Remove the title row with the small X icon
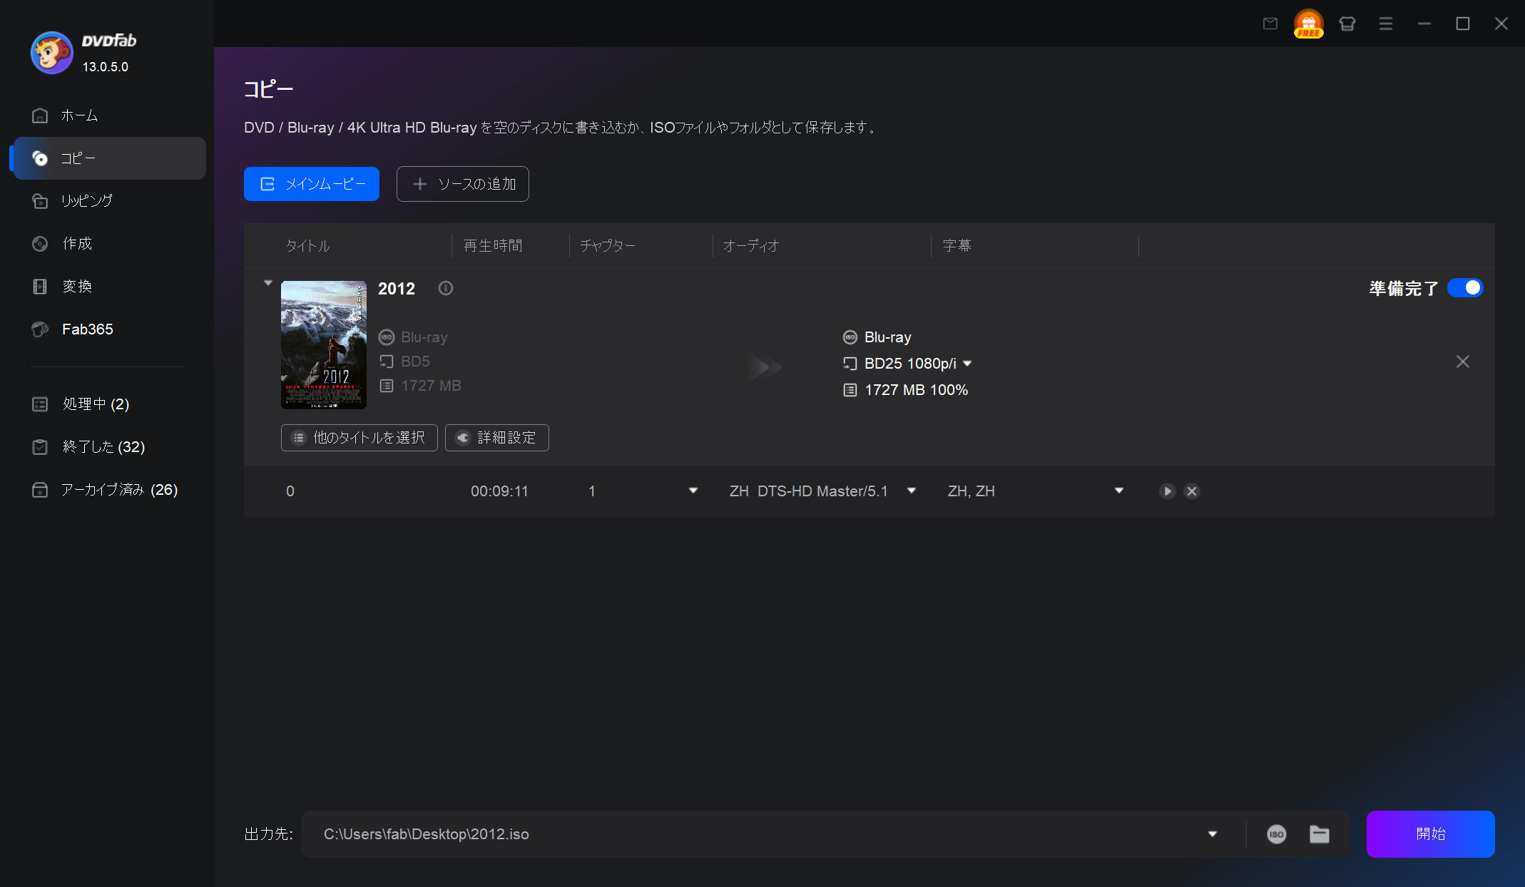The image size is (1525, 887). (1191, 491)
